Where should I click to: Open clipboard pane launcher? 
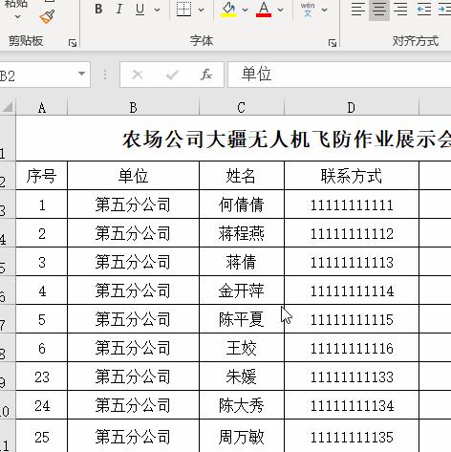[73, 43]
